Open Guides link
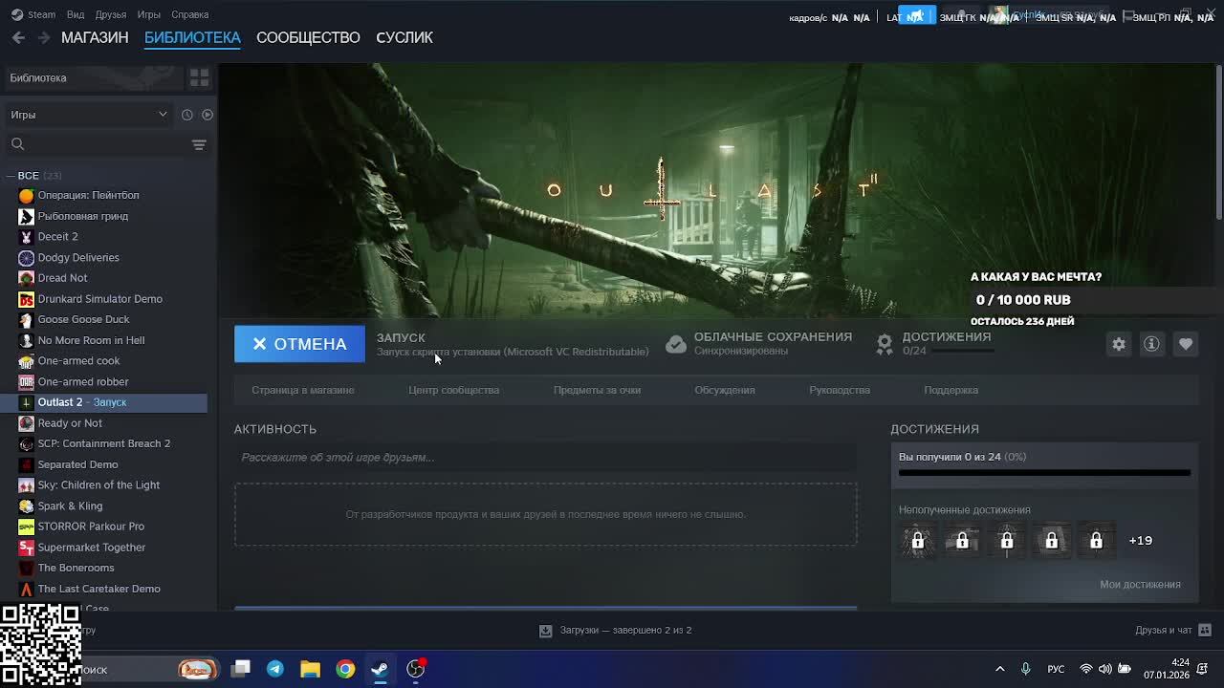Screen dimensions: 1224x688 (x=840, y=390)
